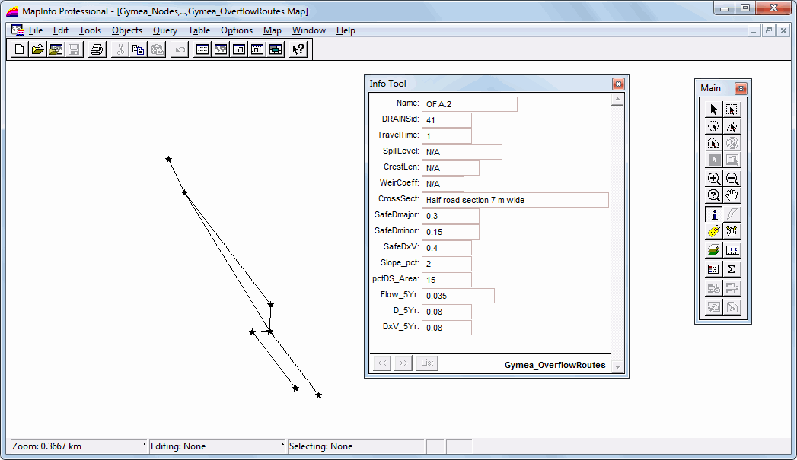797x460 pixels.
Task: Activate the Grabber hand pan tool
Action: 732,195
